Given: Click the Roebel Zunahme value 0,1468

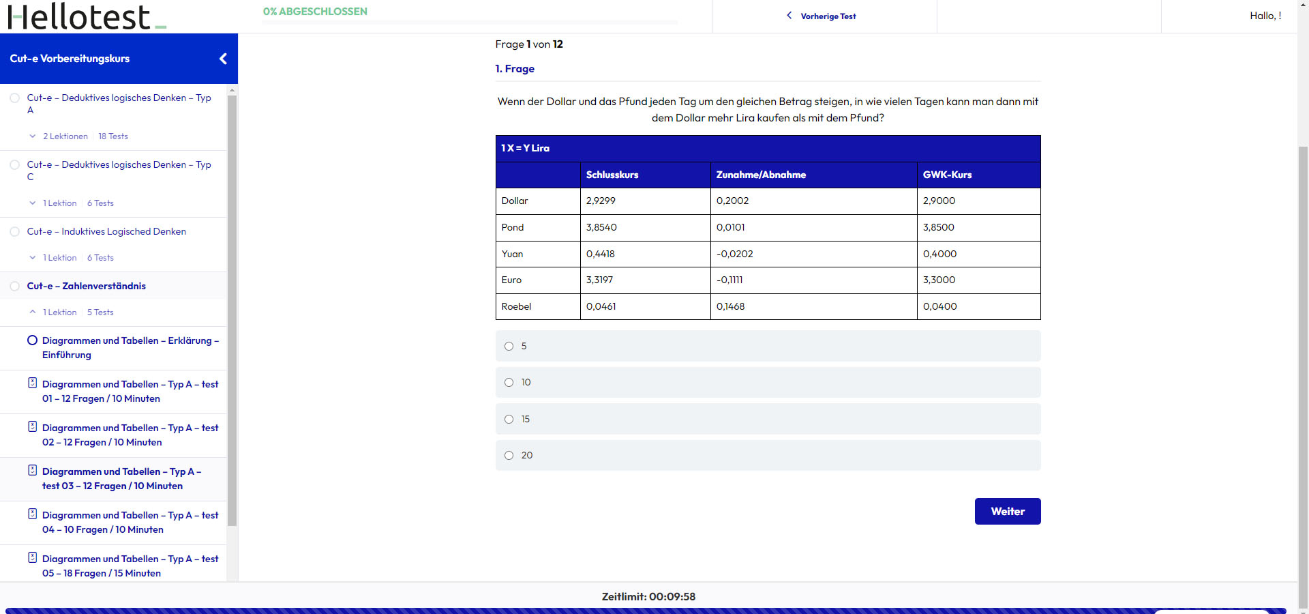Looking at the screenshot, I should [730, 307].
